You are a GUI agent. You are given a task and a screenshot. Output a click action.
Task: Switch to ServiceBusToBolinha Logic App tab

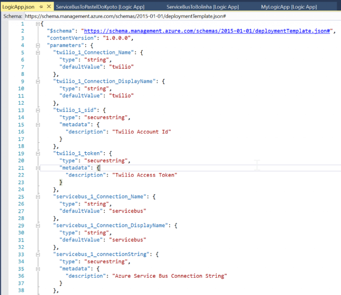click(x=202, y=7)
